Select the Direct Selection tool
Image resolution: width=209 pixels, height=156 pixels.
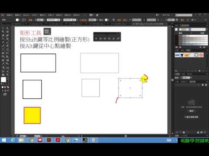point(7,28)
